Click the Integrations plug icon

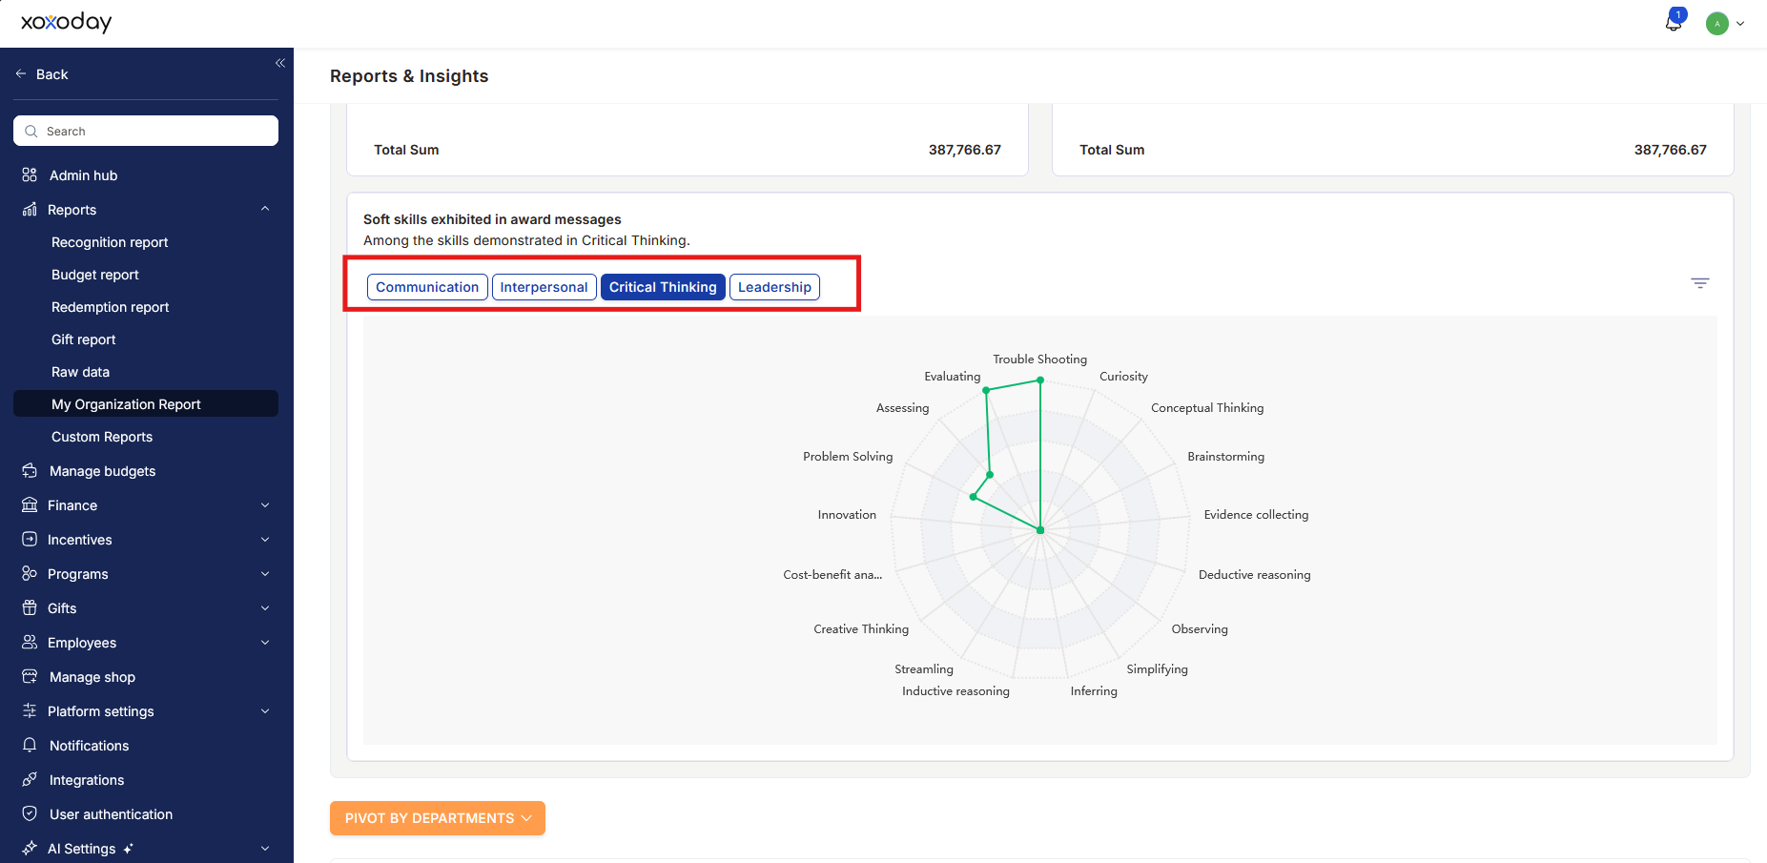[x=30, y=779]
